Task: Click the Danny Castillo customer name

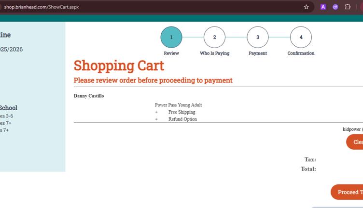Action: (x=89, y=96)
